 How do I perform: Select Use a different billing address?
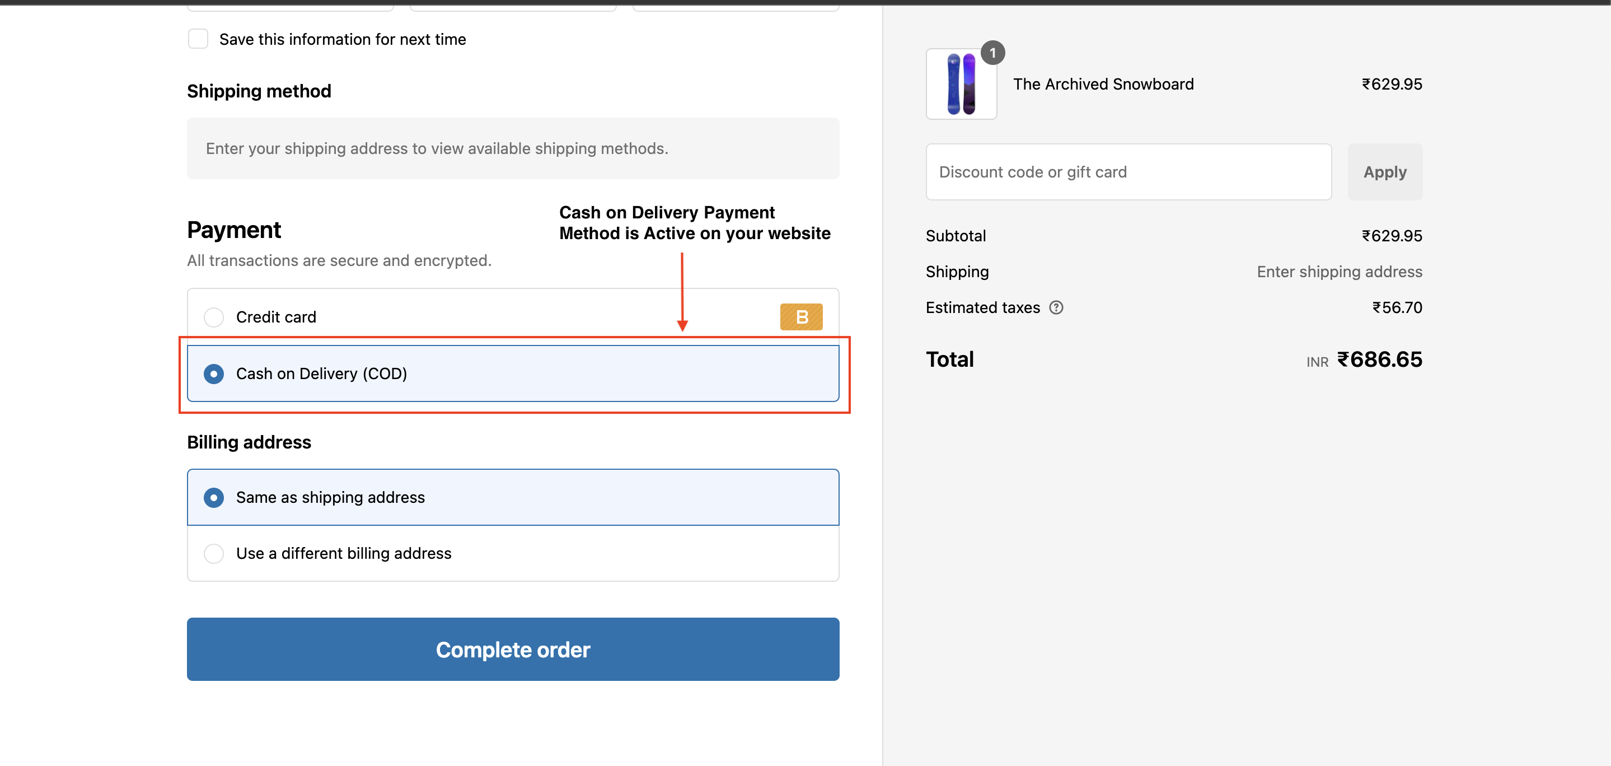tap(214, 553)
